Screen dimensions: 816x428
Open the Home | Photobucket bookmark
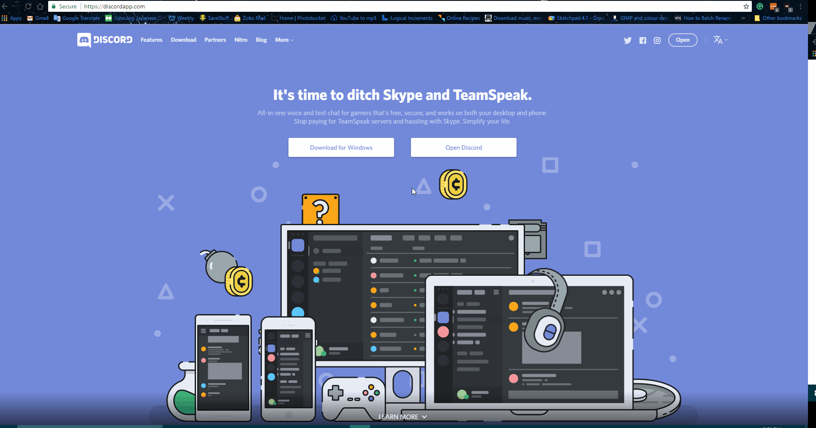click(298, 18)
